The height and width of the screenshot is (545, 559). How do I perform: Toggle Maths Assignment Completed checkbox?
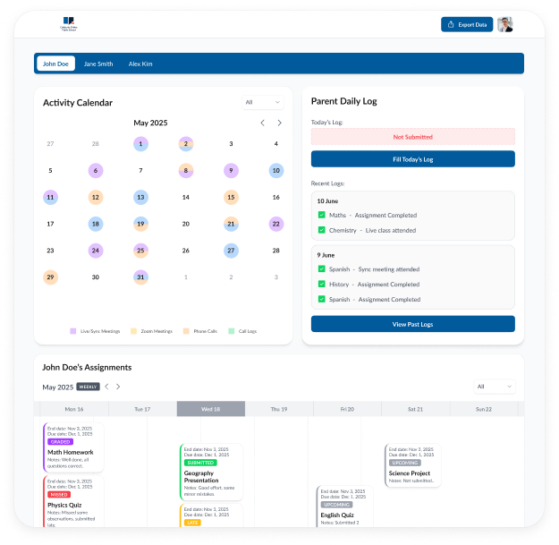pyautogui.click(x=321, y=215)
